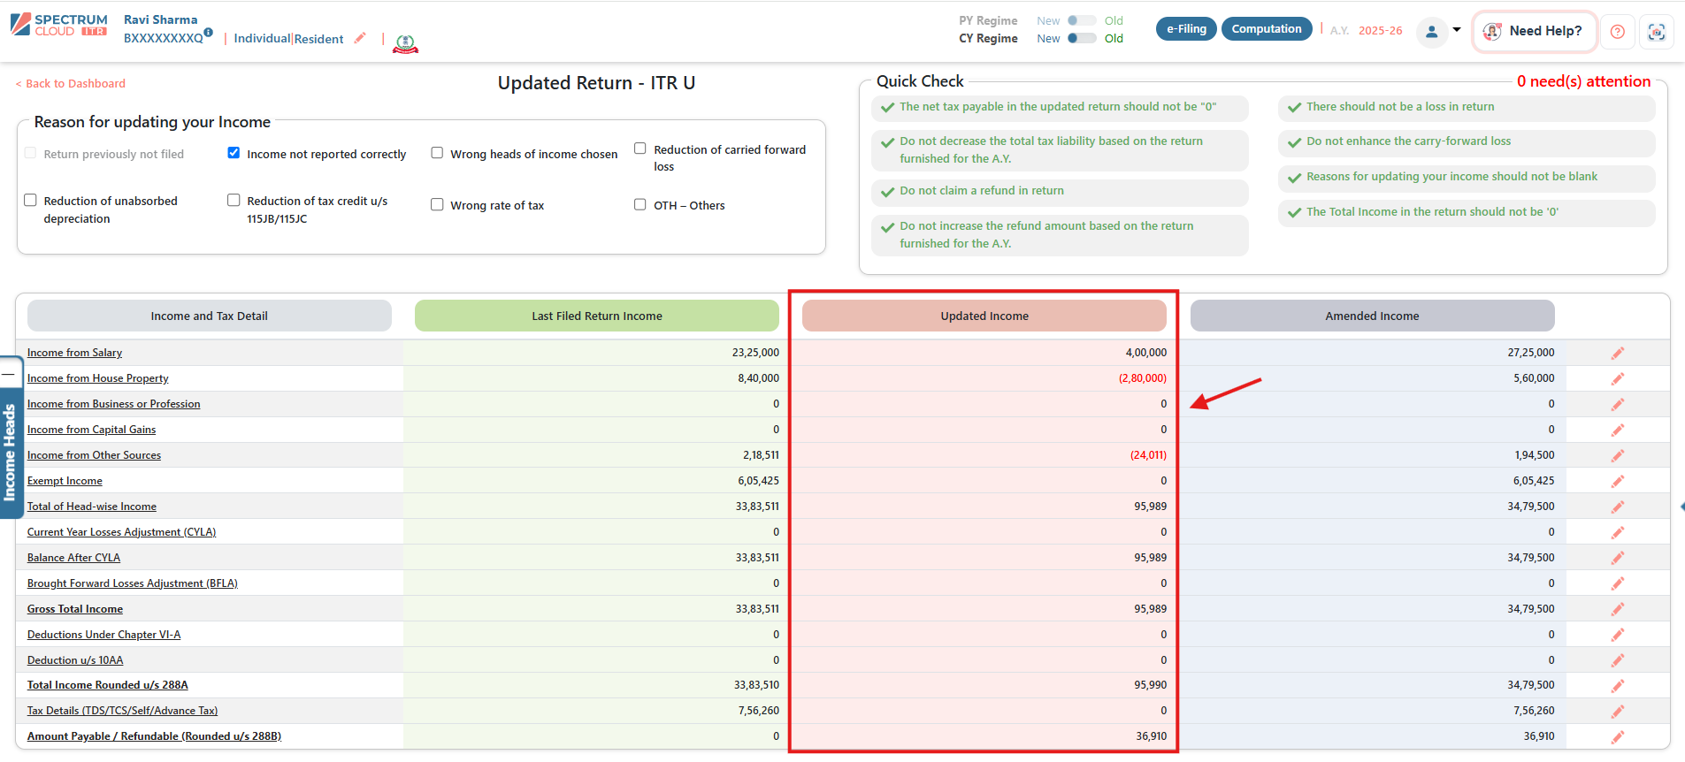Open Computation section
The image size is (1685, 762).
click(x=1267, y=29)
